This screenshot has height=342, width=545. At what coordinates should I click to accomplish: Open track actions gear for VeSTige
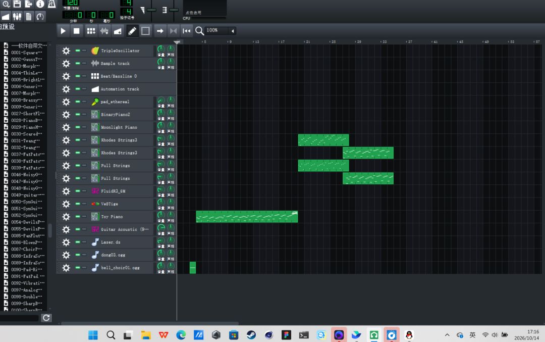point(66,204)
